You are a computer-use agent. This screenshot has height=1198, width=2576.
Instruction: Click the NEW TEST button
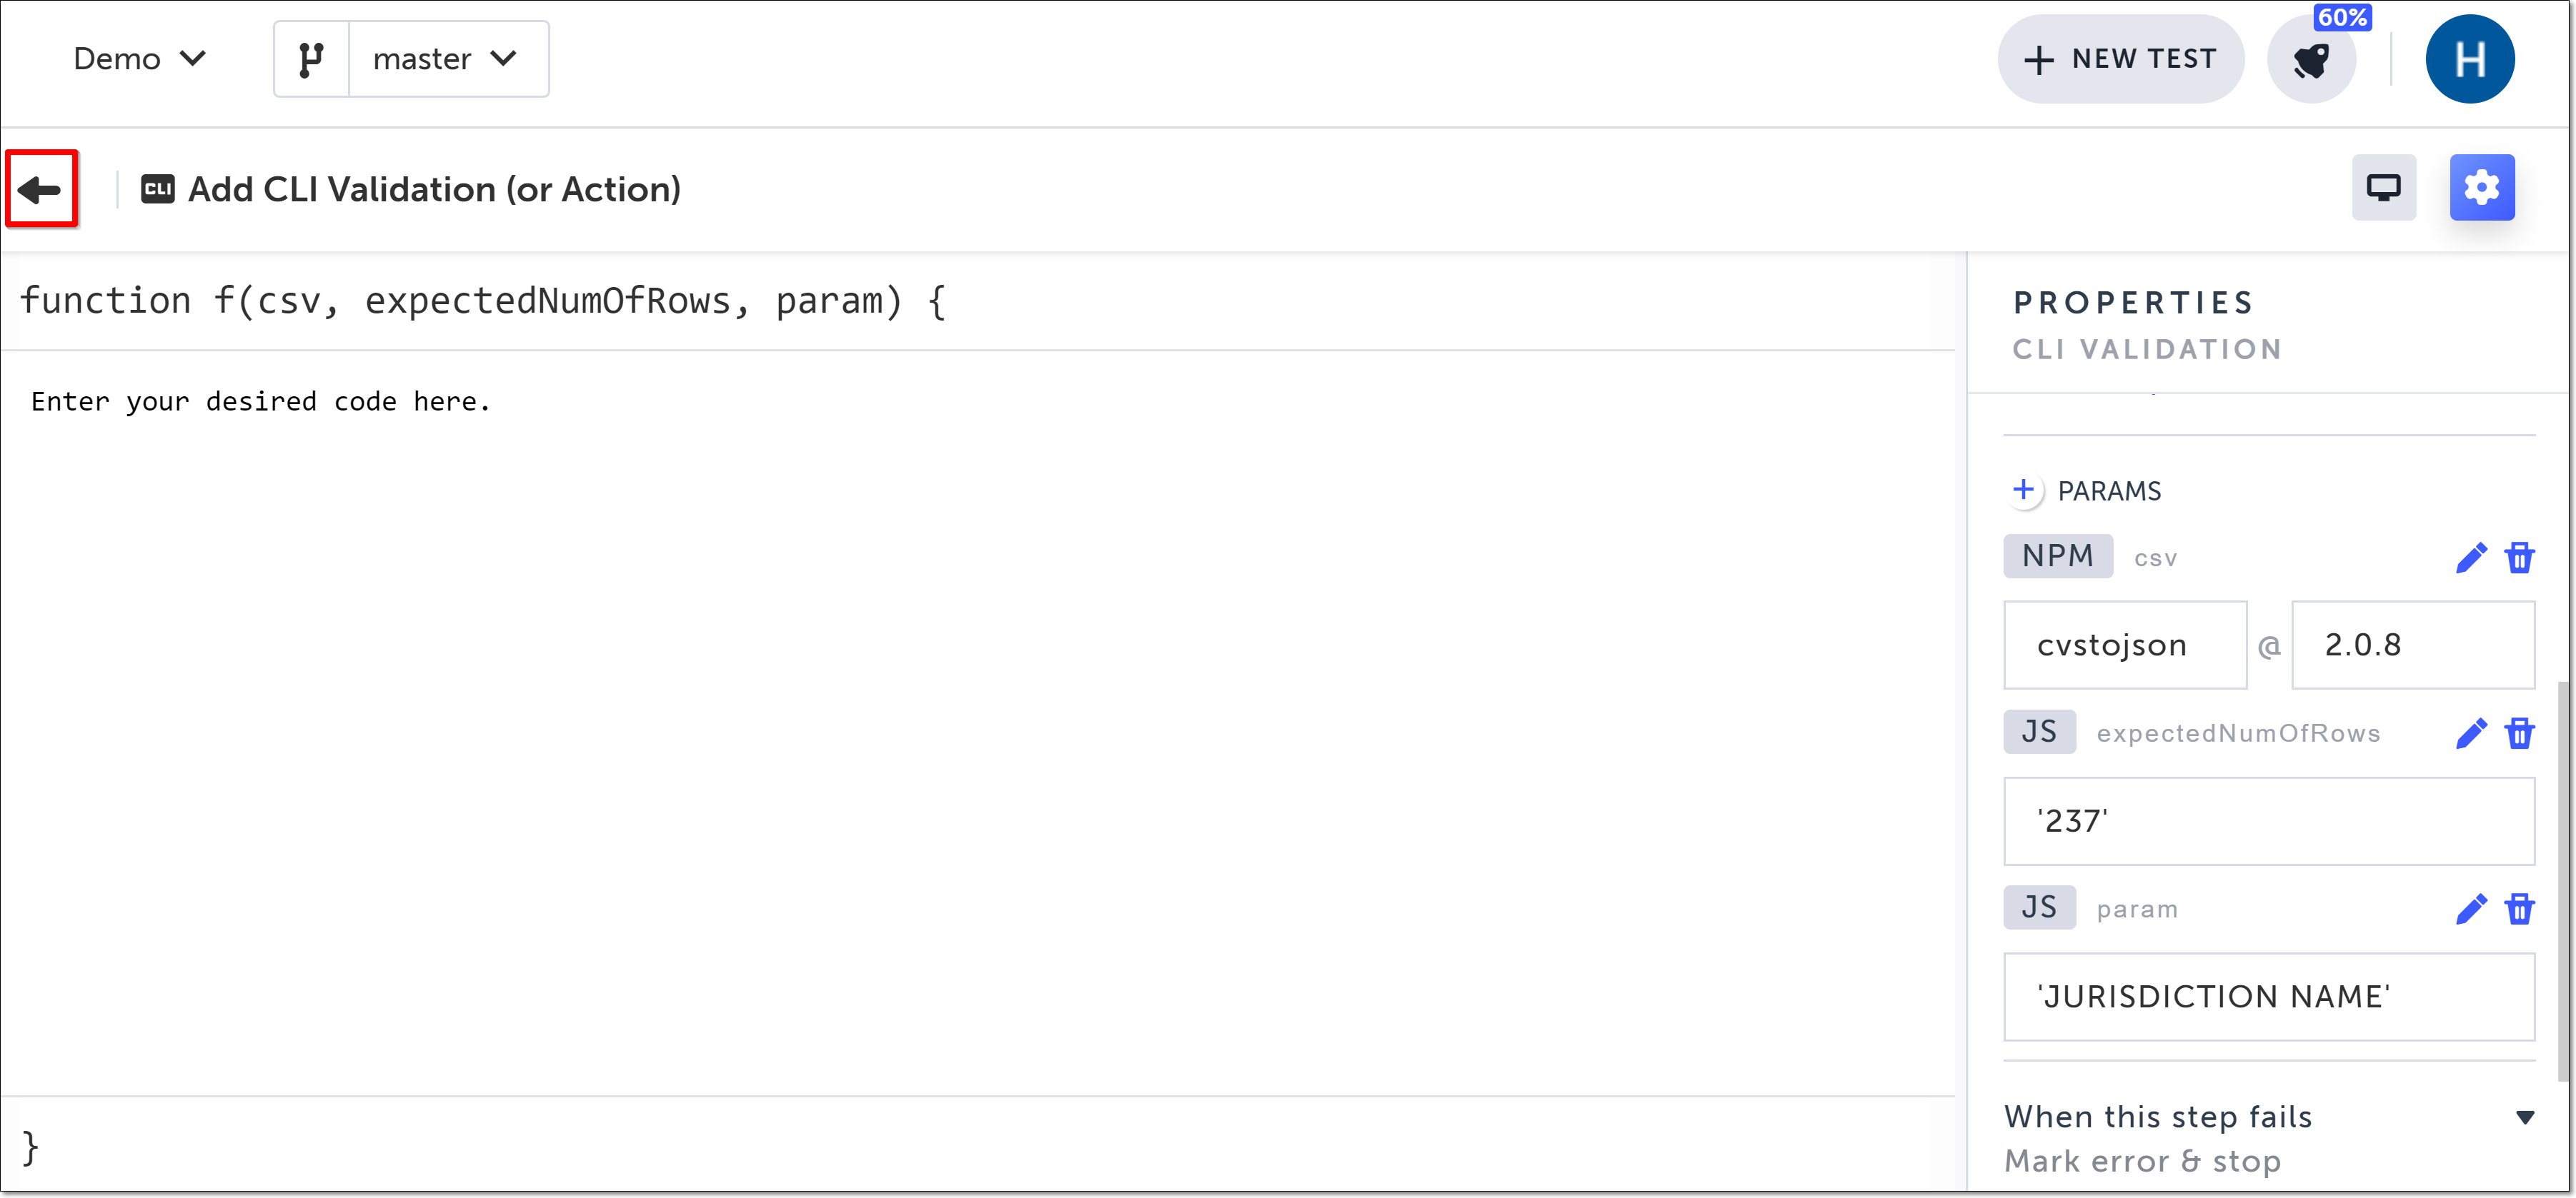click(2121, 59)
